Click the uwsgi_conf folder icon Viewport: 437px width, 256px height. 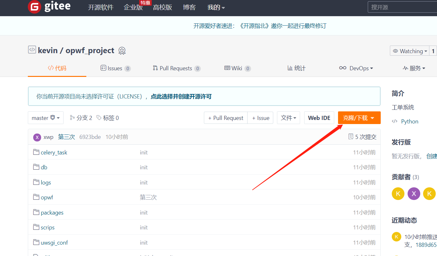[36, 242]
